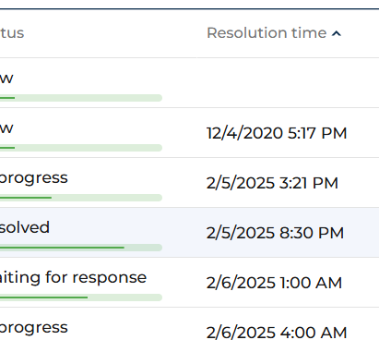Click the in-progress status above 3:21 PM row
This screenshot has height=340, width=379.
coord(34,178)
